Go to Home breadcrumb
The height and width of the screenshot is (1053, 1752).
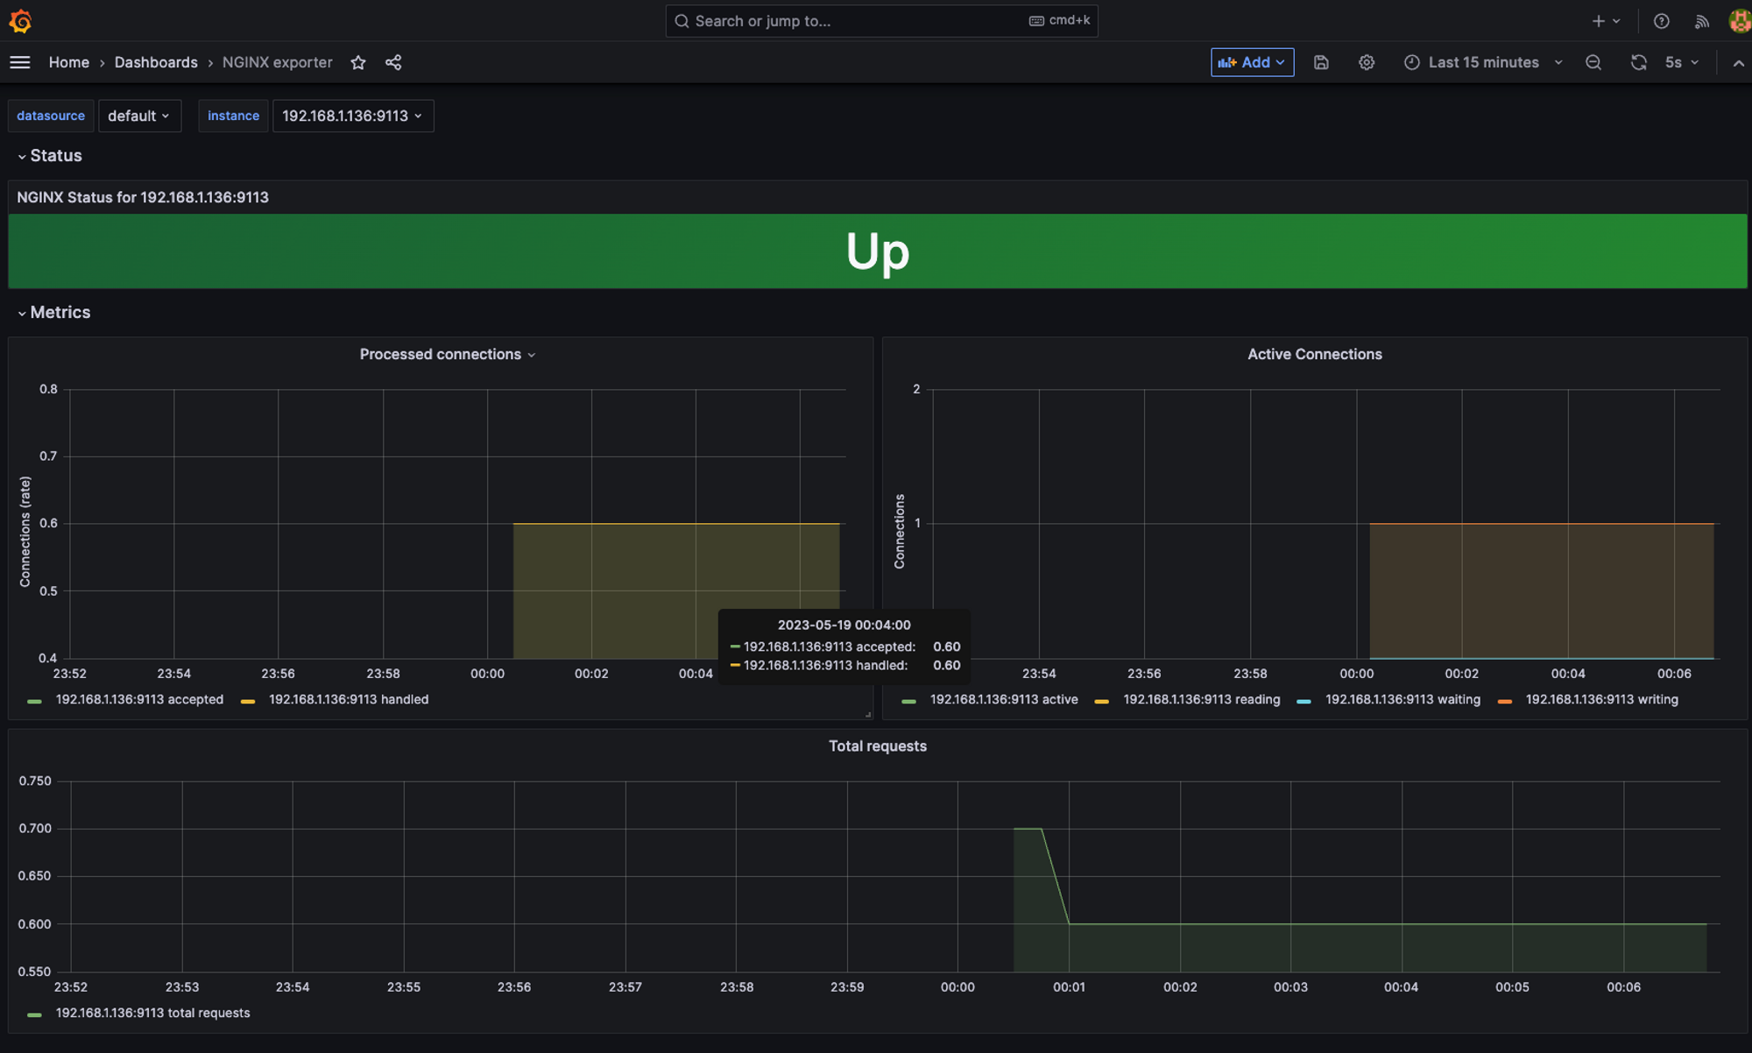[x=69, y=62]
